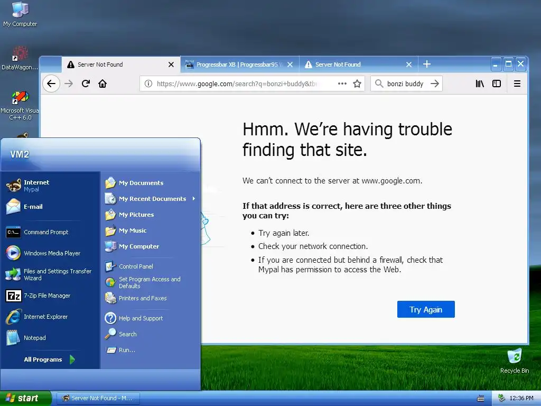The image size is (541, 406).
Task: Select the My Computer desktop icon
Action: (20, 14)
